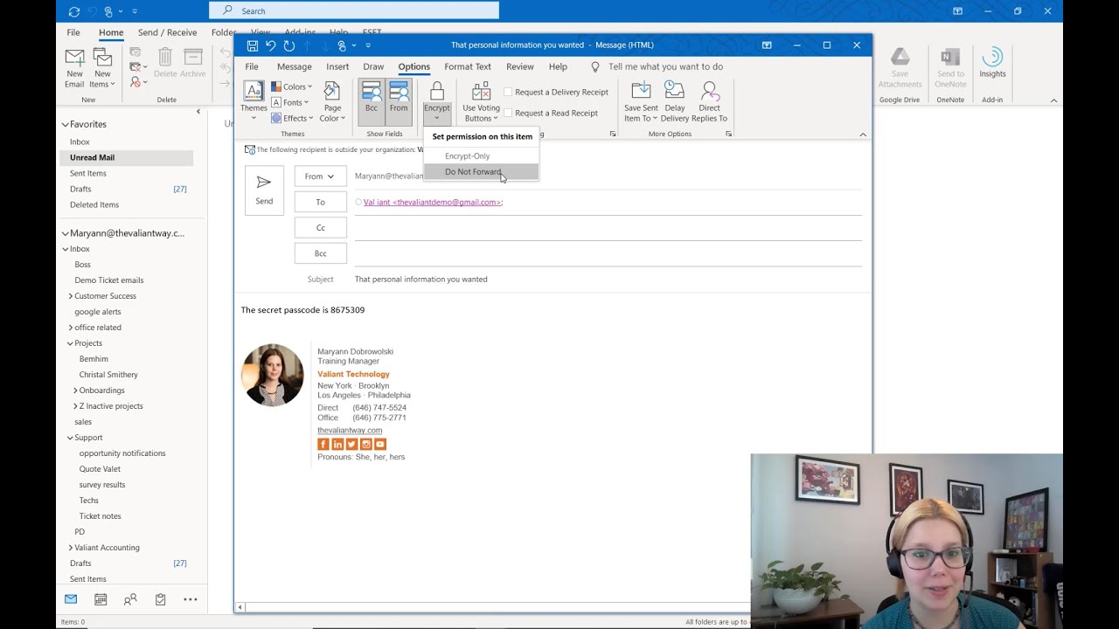Open the Review tab
Image resolution: width=1119 pixels, height=629 pixels.
pos(519,66)
